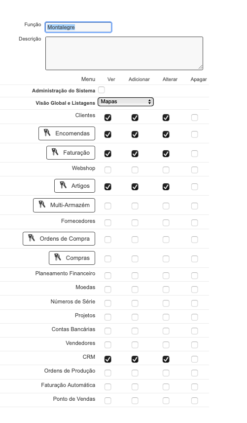Click the keys icon beside Artigos

click(63, 185)
